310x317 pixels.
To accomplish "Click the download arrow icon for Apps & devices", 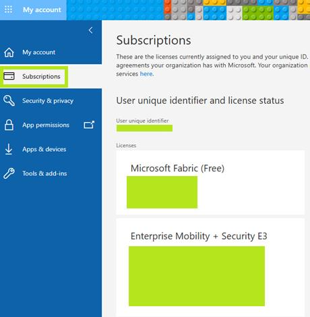I will pos(9,149).
